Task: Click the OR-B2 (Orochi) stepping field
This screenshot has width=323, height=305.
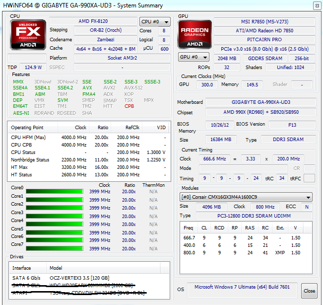Action: click(x=106, y=30)
